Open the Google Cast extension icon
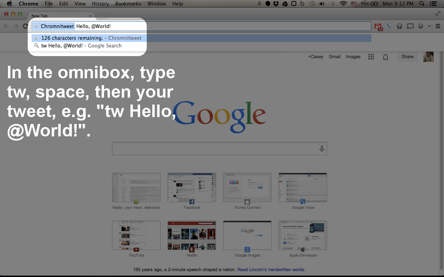Screen dimensions: 444x277 pos(410,26)
